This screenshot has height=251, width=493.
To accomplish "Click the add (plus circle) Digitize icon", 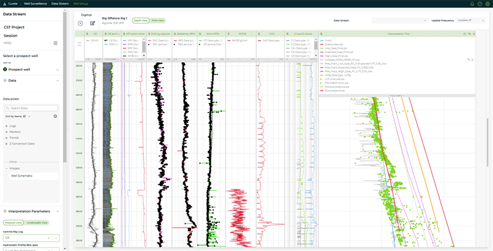I will click(x=80, y=23).
